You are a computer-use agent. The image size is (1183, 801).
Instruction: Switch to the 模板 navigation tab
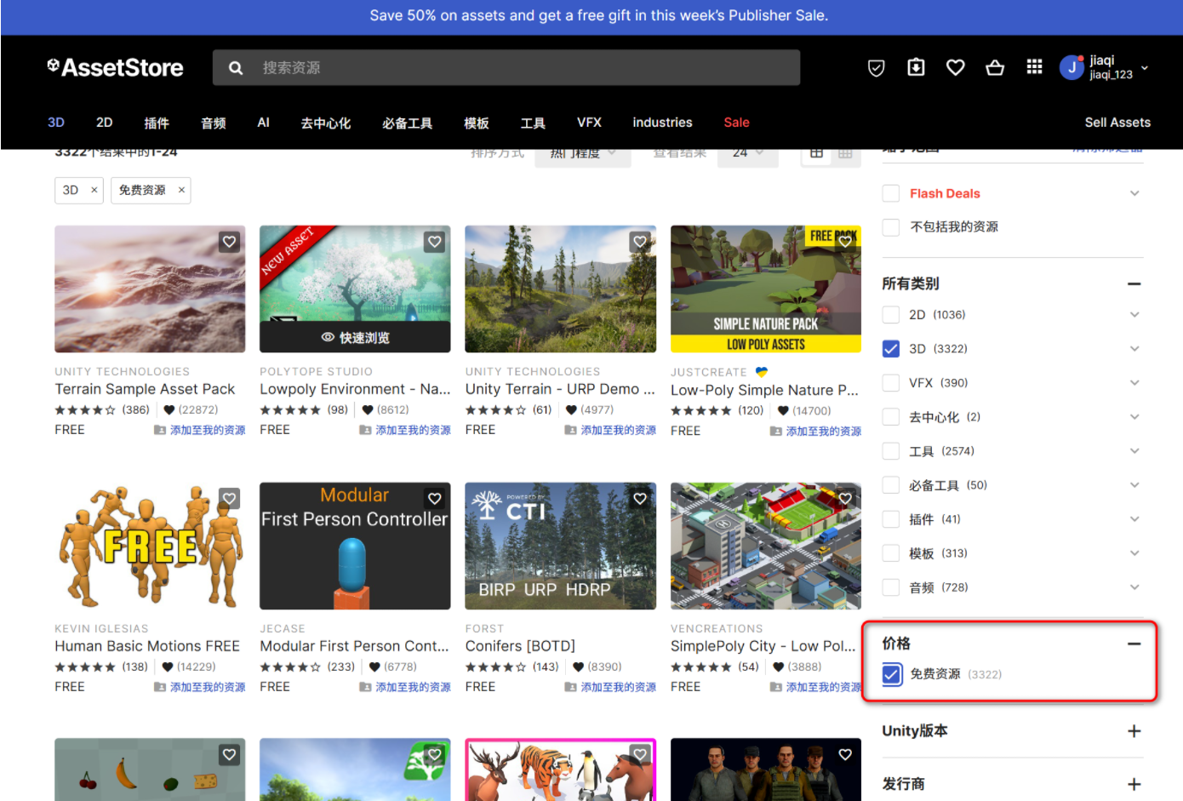point(477,123)
